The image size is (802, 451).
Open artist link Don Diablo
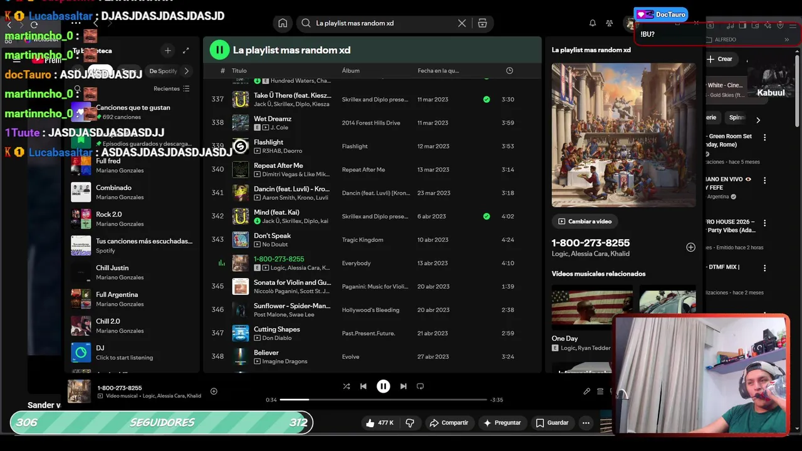pos(277,338)
